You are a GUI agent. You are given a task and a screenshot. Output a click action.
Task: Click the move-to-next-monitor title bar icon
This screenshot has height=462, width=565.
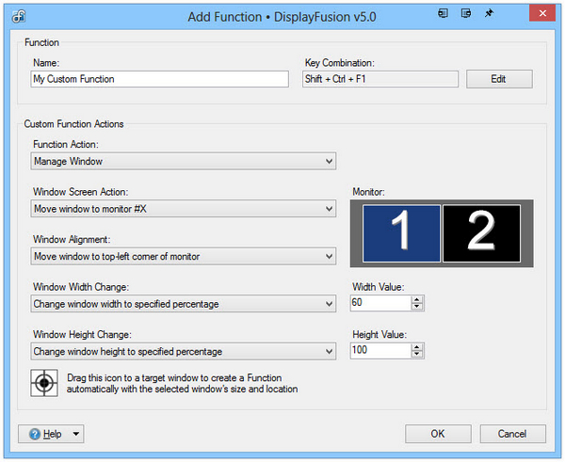[x=443, y=14]
